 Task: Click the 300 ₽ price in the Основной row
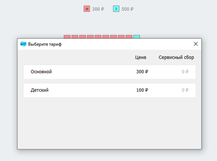[x=142, y=72]
